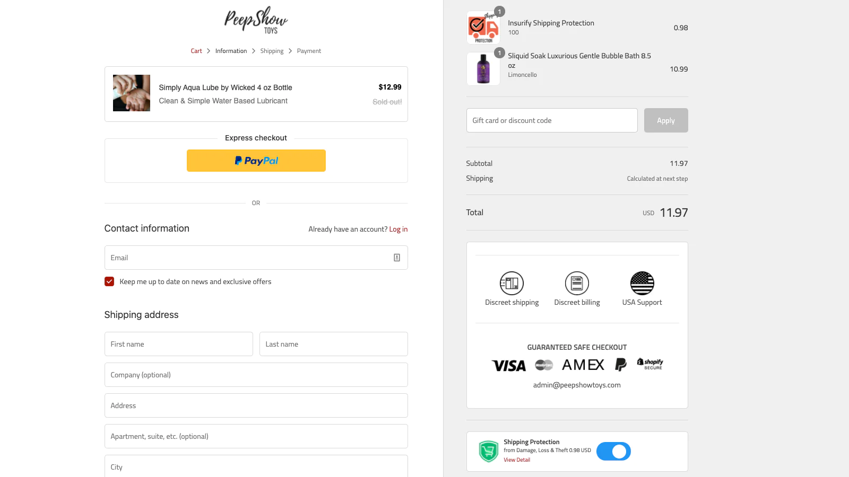The width and height of the screenshot is (849, 477).
Task: Turn off the Shipping Protection toggle
Action: [x=613, y=452]
